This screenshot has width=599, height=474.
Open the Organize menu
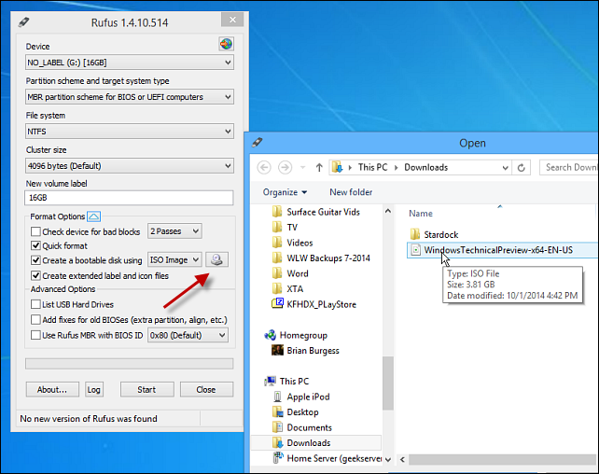(284, 192)
